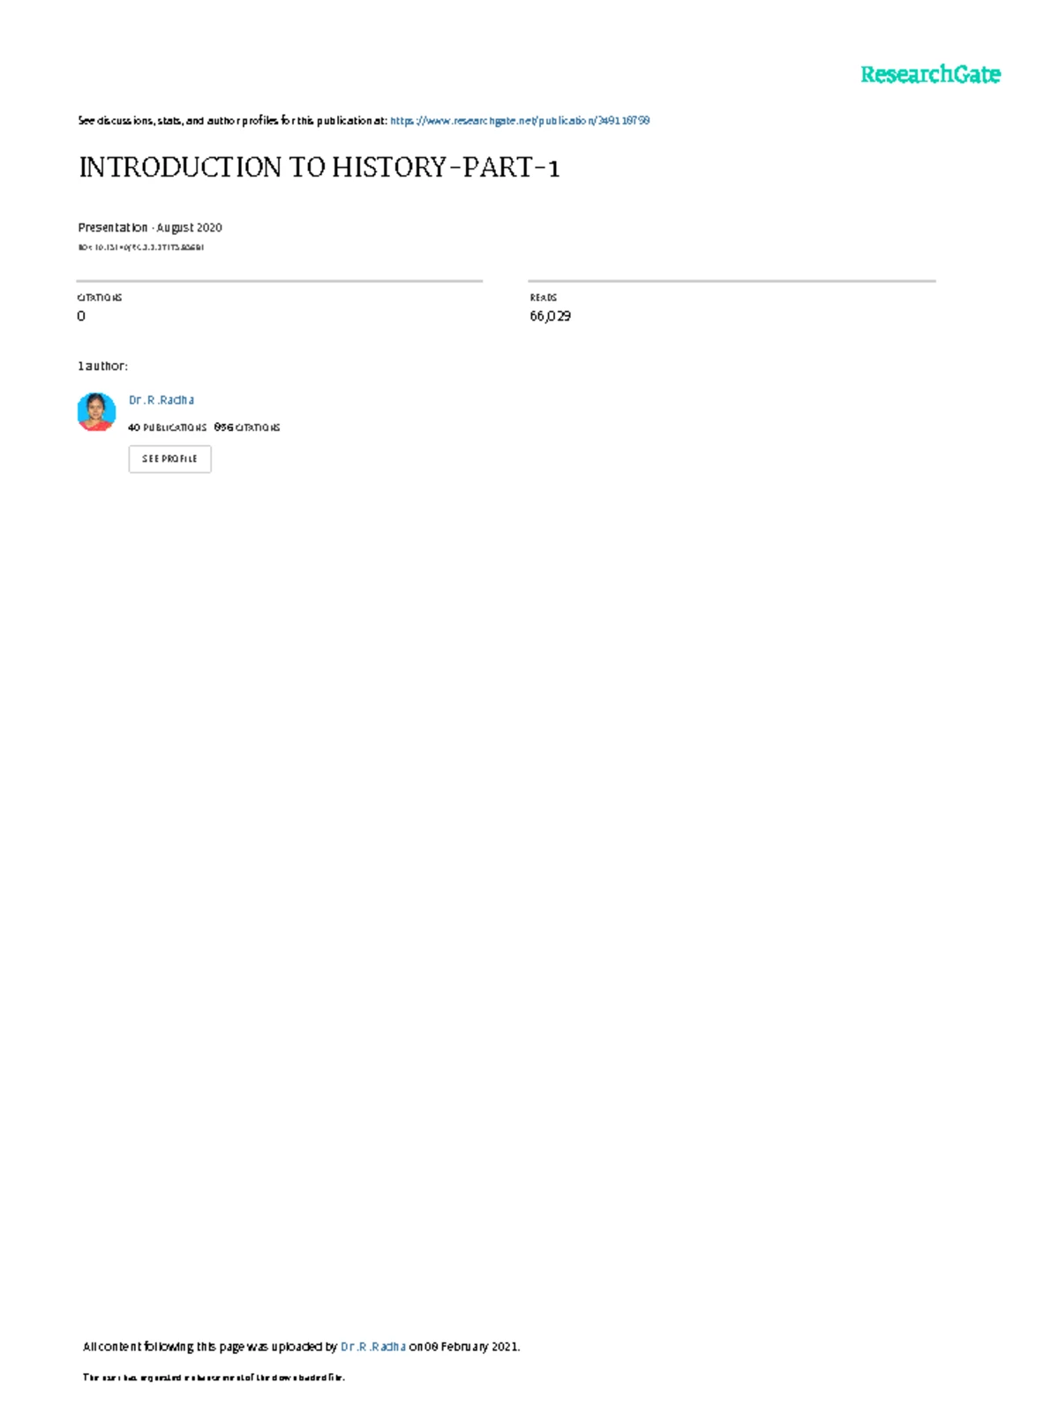Click Dr. R. Radha's profile avatar

click(x=96, y=412)
